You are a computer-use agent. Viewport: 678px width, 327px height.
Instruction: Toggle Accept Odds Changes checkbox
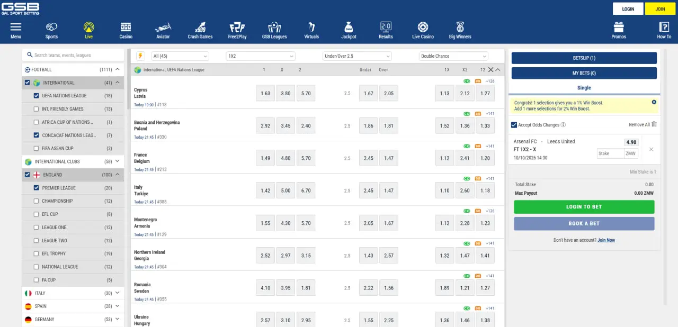(514, 125)
